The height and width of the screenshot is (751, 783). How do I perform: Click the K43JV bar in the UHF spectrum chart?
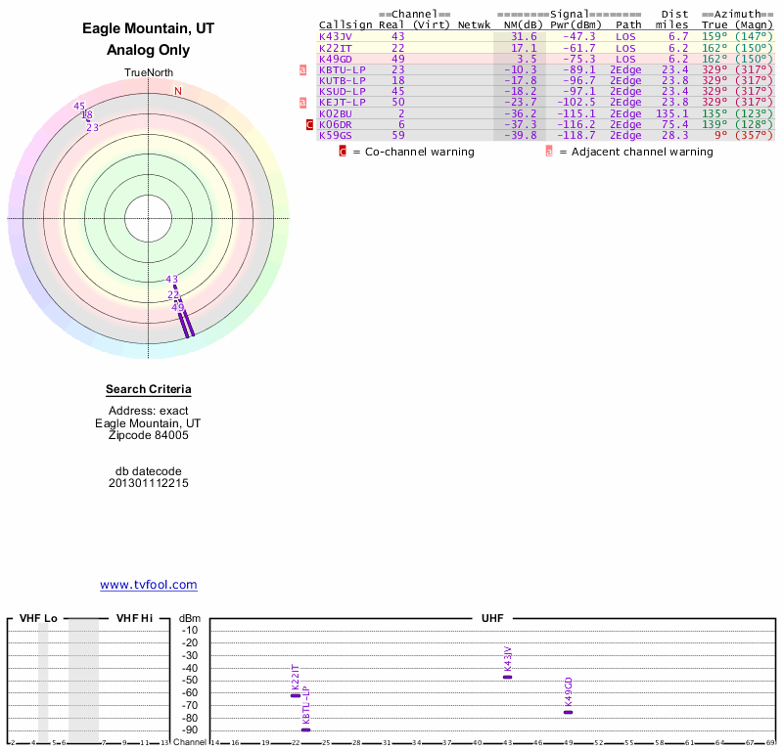(507, 677)
